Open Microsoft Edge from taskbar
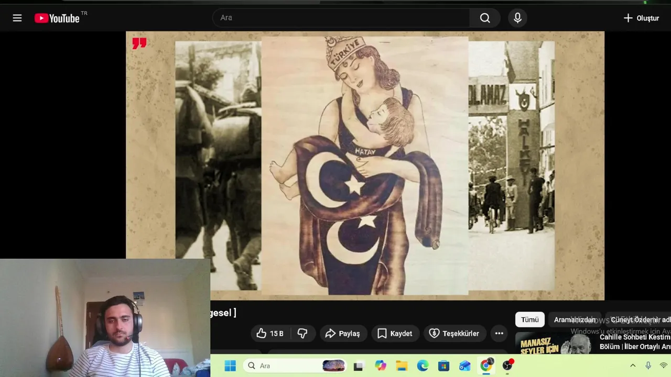This screenshot has width=671, height=377. tap(423, 365)
